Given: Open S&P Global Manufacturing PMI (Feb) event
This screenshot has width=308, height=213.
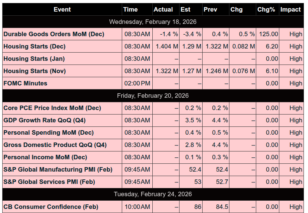Looking at the screenshot, I should (58, 169).
